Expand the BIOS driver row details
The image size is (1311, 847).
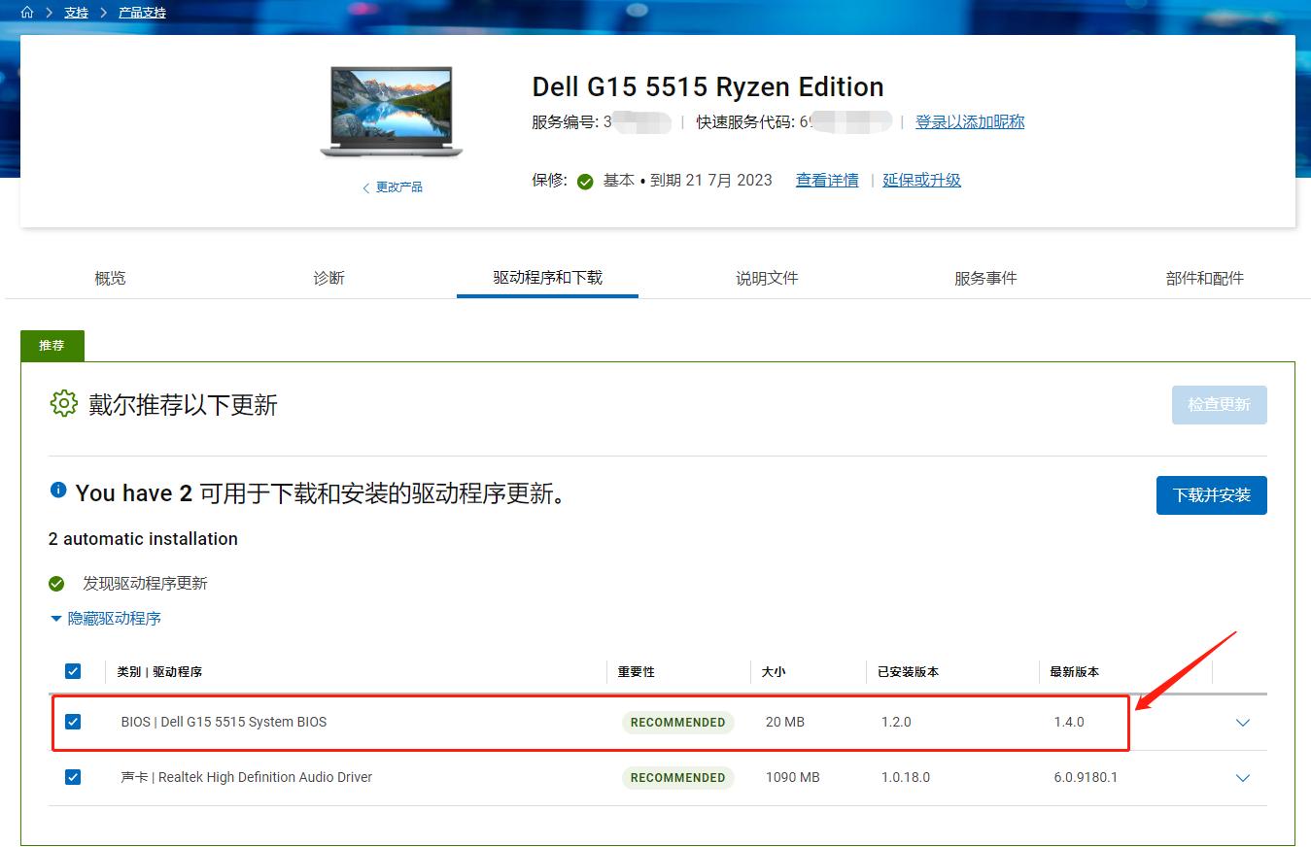click(1242, 723)
